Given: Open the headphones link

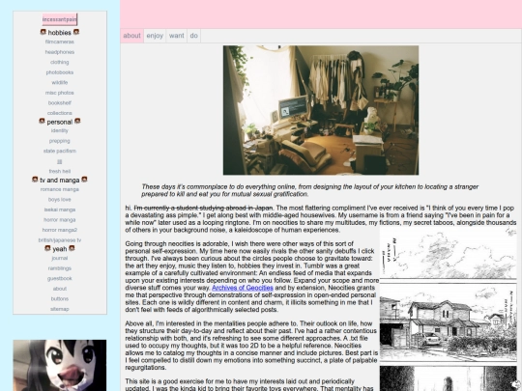Looking at the screenshot, I should [x=60, y=52].
